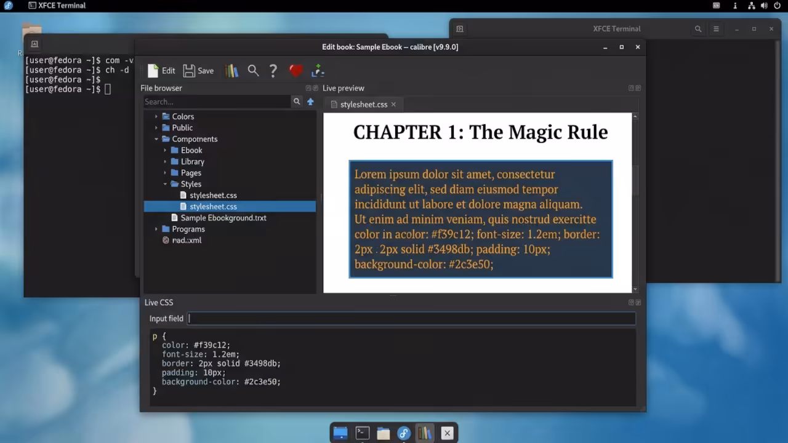788x443 pixels.
Task: Click the calibre books icon in the dock
Action: tap(425, 433)
